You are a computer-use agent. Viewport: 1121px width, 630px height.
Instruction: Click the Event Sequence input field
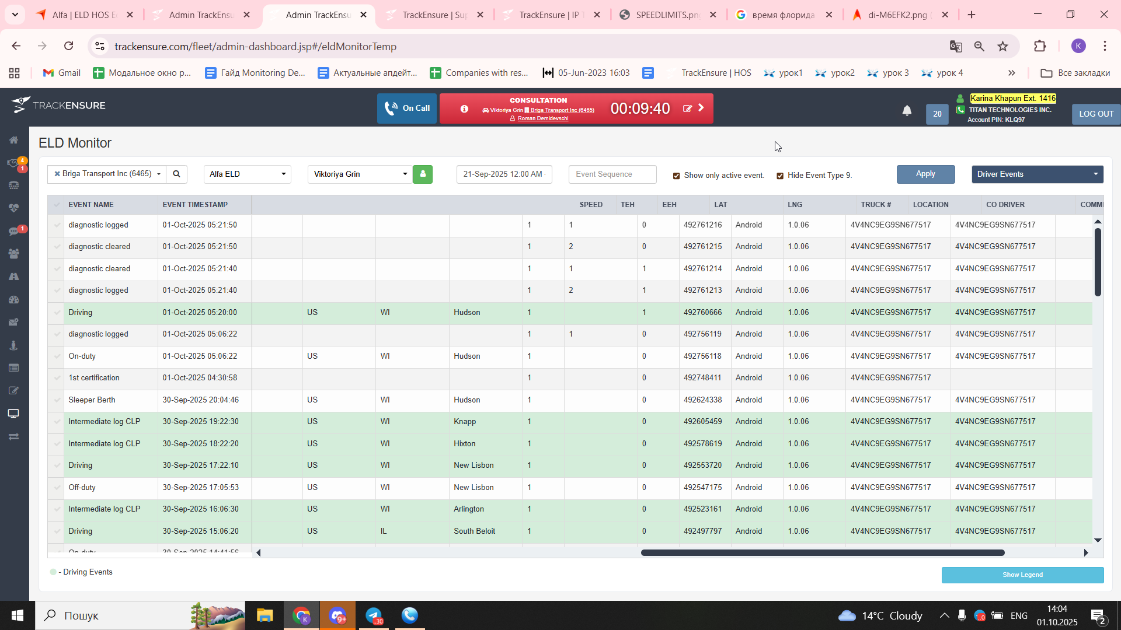click(x=612, y=174)
